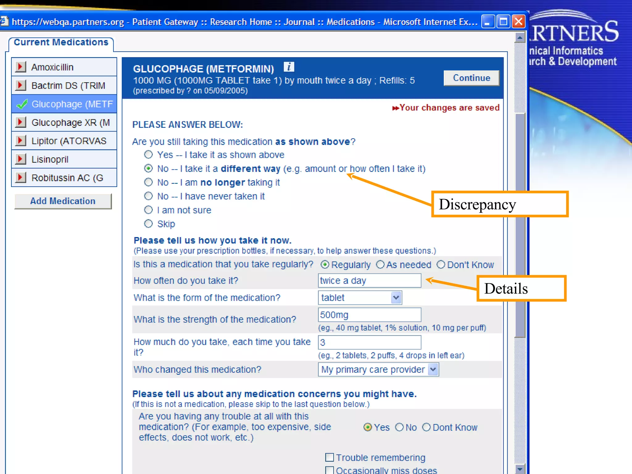Image resolution: width=632 pixels, height=474 pixels.
Task: Select 'Dont Know' for medication trouble
Action: click(x=426, y=427)
